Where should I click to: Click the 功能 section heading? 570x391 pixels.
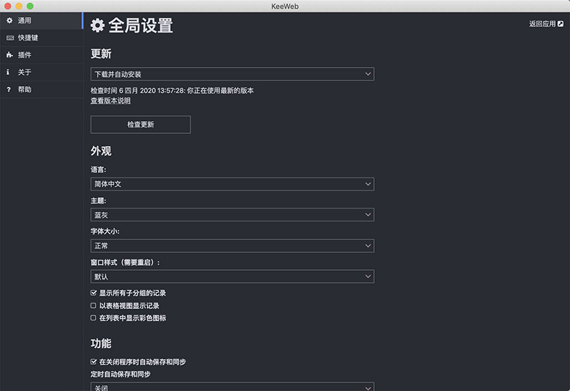coord(101,343)
